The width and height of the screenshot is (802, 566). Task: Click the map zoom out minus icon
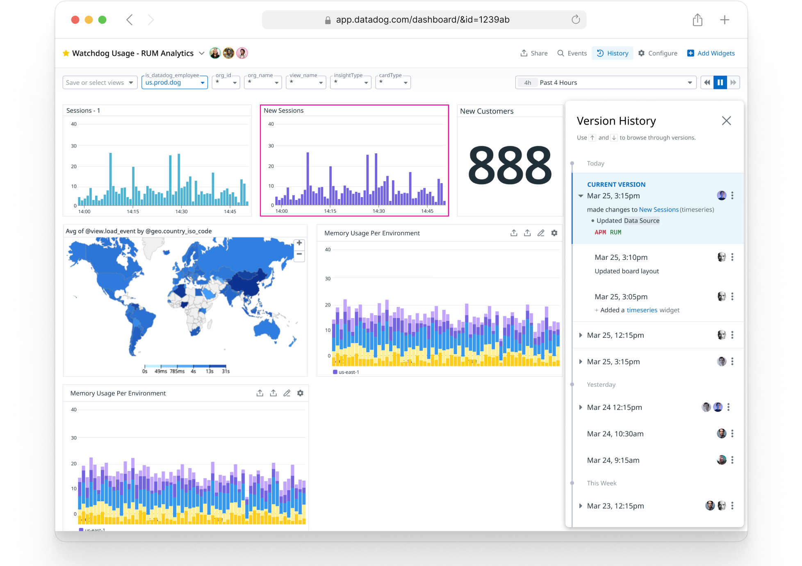pos(299,254)
